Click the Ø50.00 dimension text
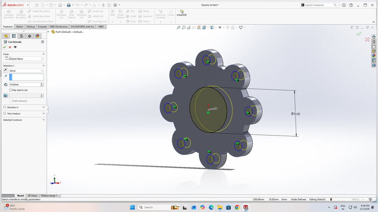 pyautogui.click(x=296, y=114)
